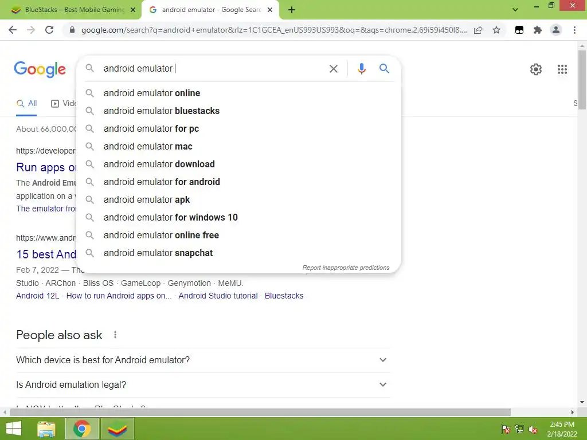The width and height of the screenshot is (587, 440).
Task: Open the Action Center flag icon
Action: pyautogui.click(x=506, y=430)
